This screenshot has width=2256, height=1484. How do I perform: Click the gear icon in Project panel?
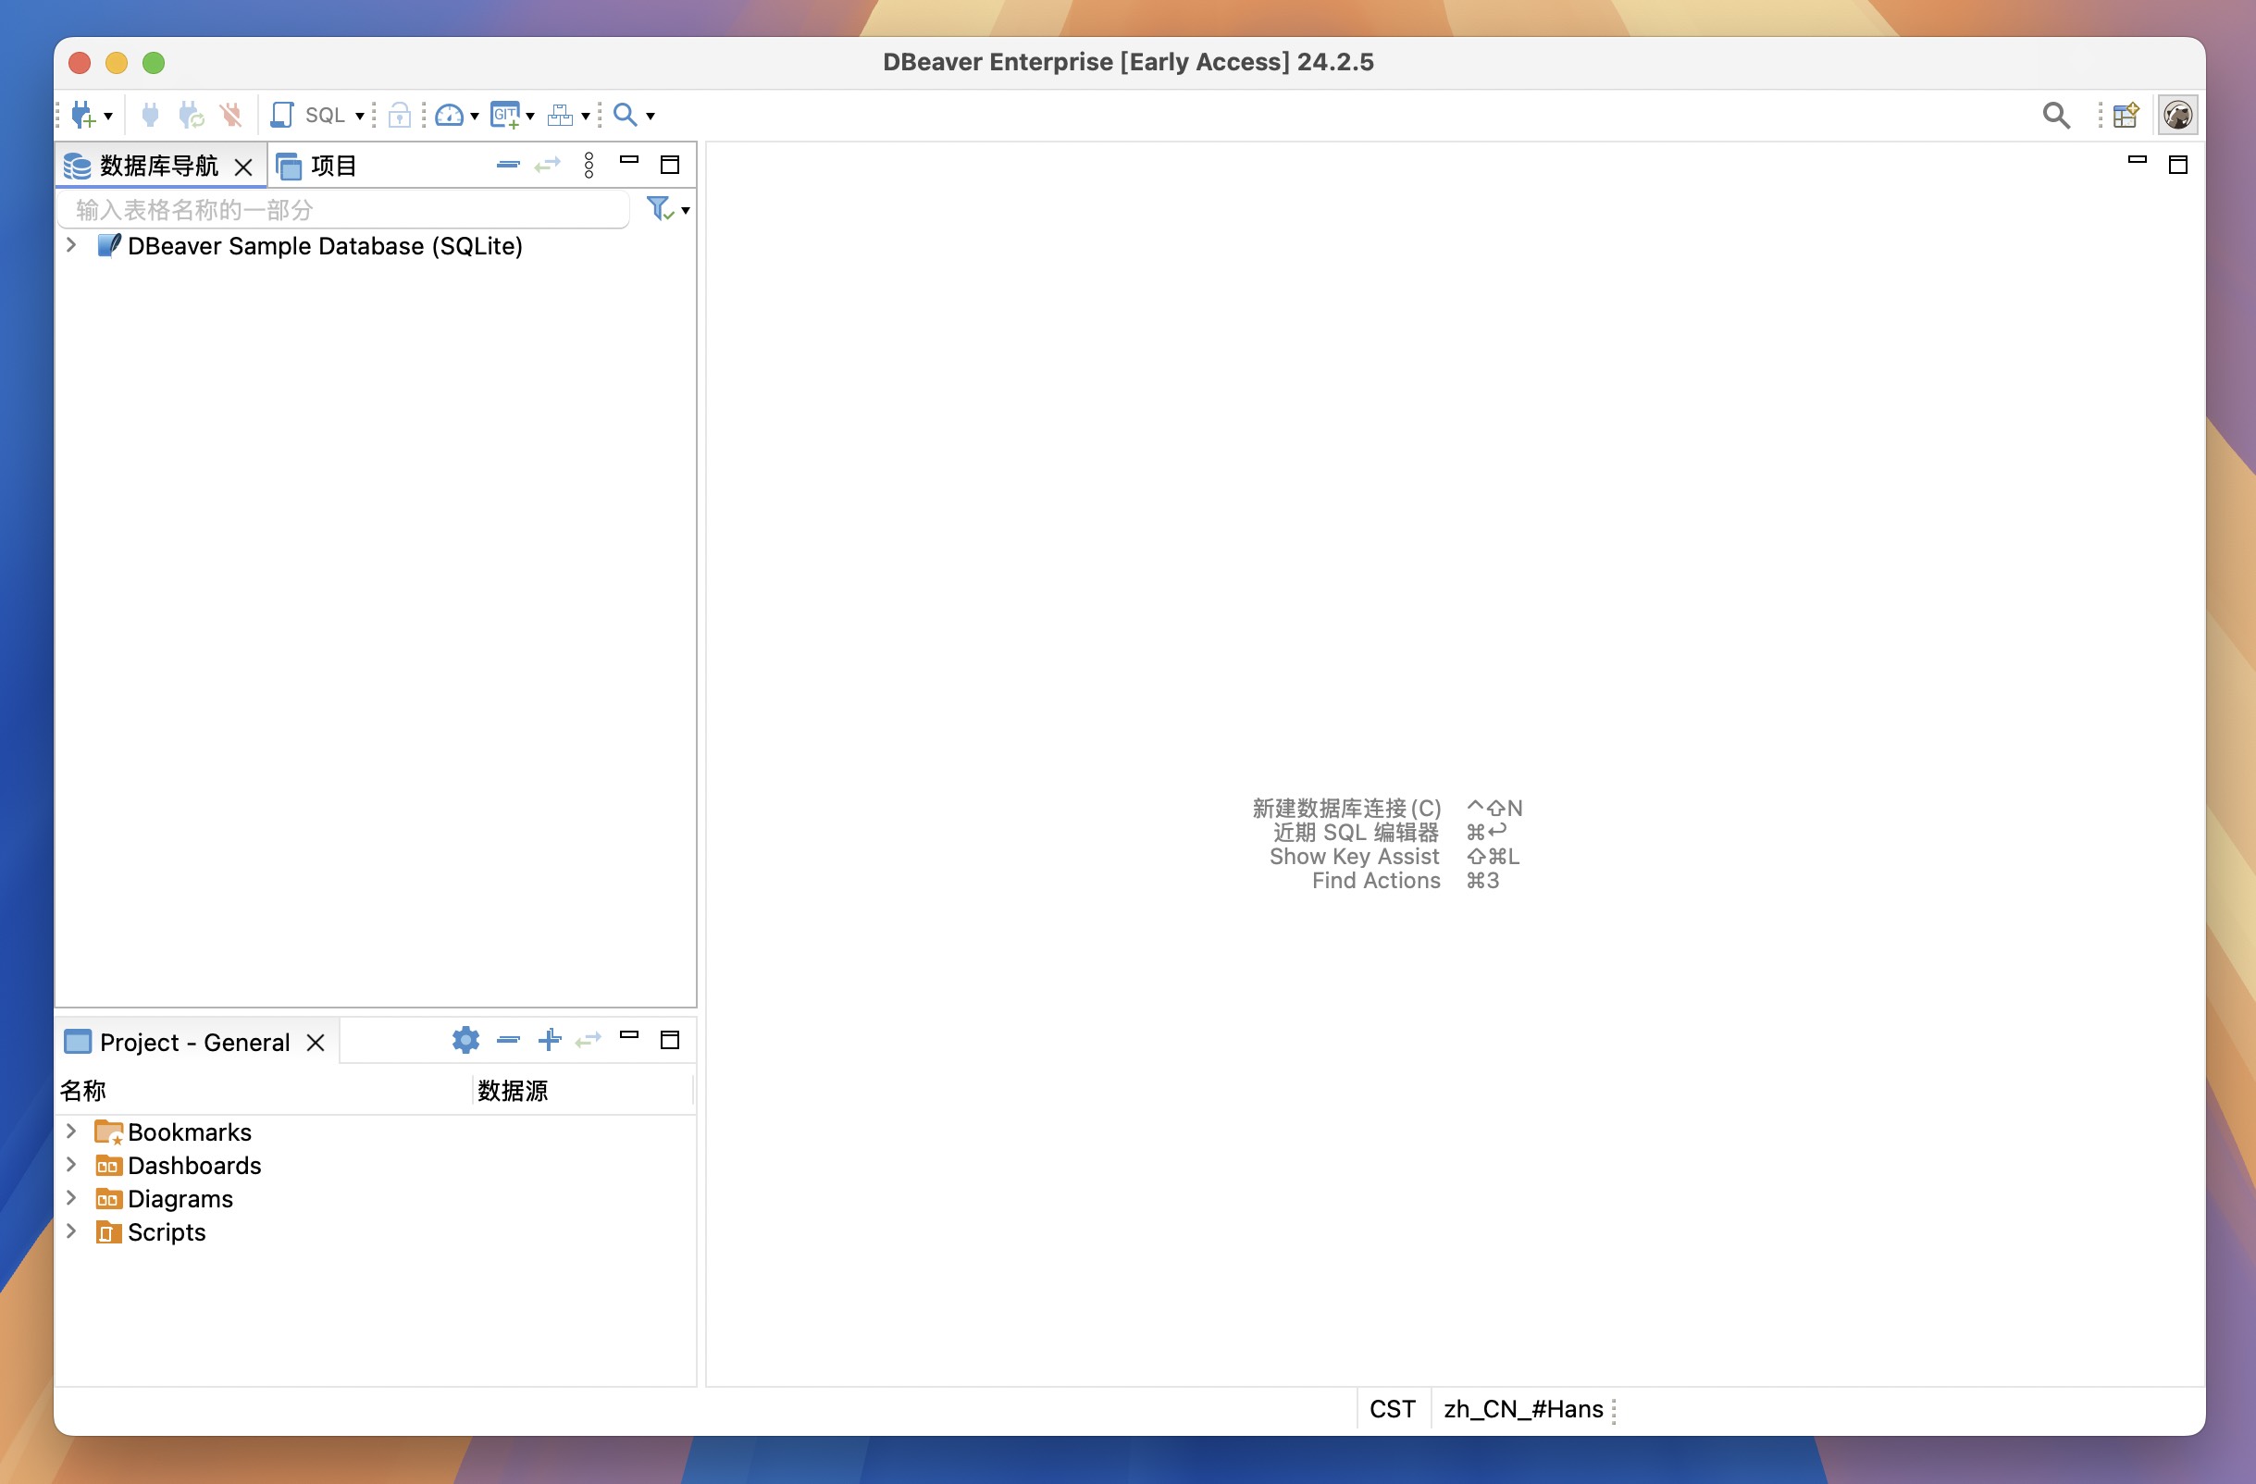pos(465,1040)
